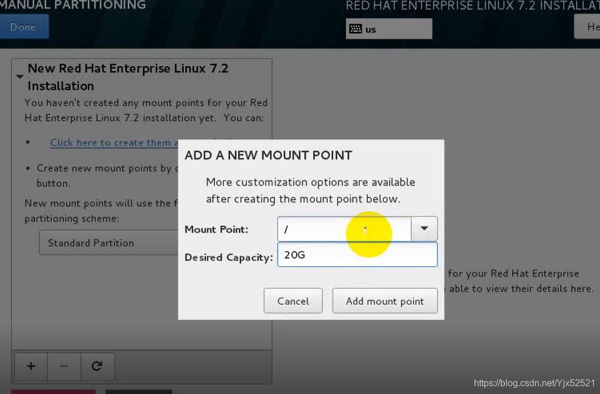The height and width of the screenshot is (394, 600).
Task: Click the Mount Point text field
Action: click(344, 229)
